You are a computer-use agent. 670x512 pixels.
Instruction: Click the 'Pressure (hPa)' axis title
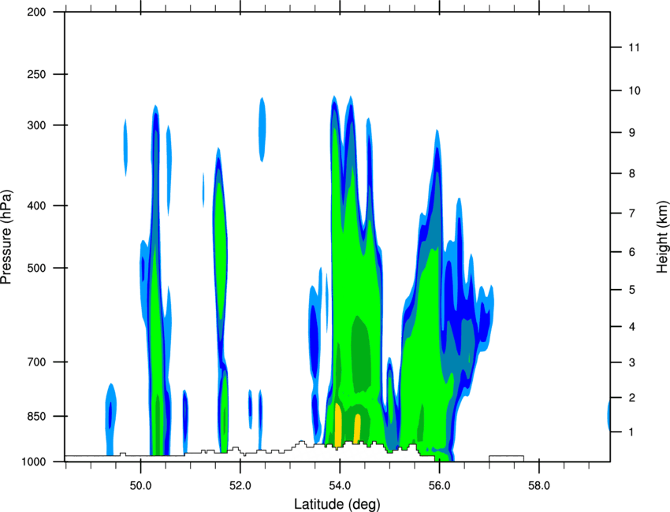coord(6,237)
